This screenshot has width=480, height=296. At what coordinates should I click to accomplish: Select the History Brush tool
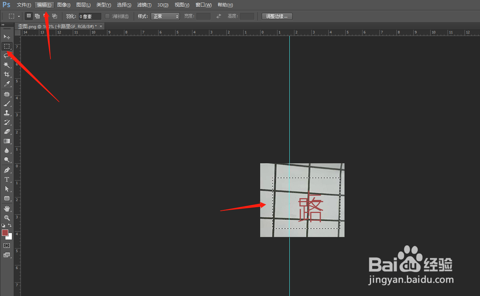[x=7, y=122]
